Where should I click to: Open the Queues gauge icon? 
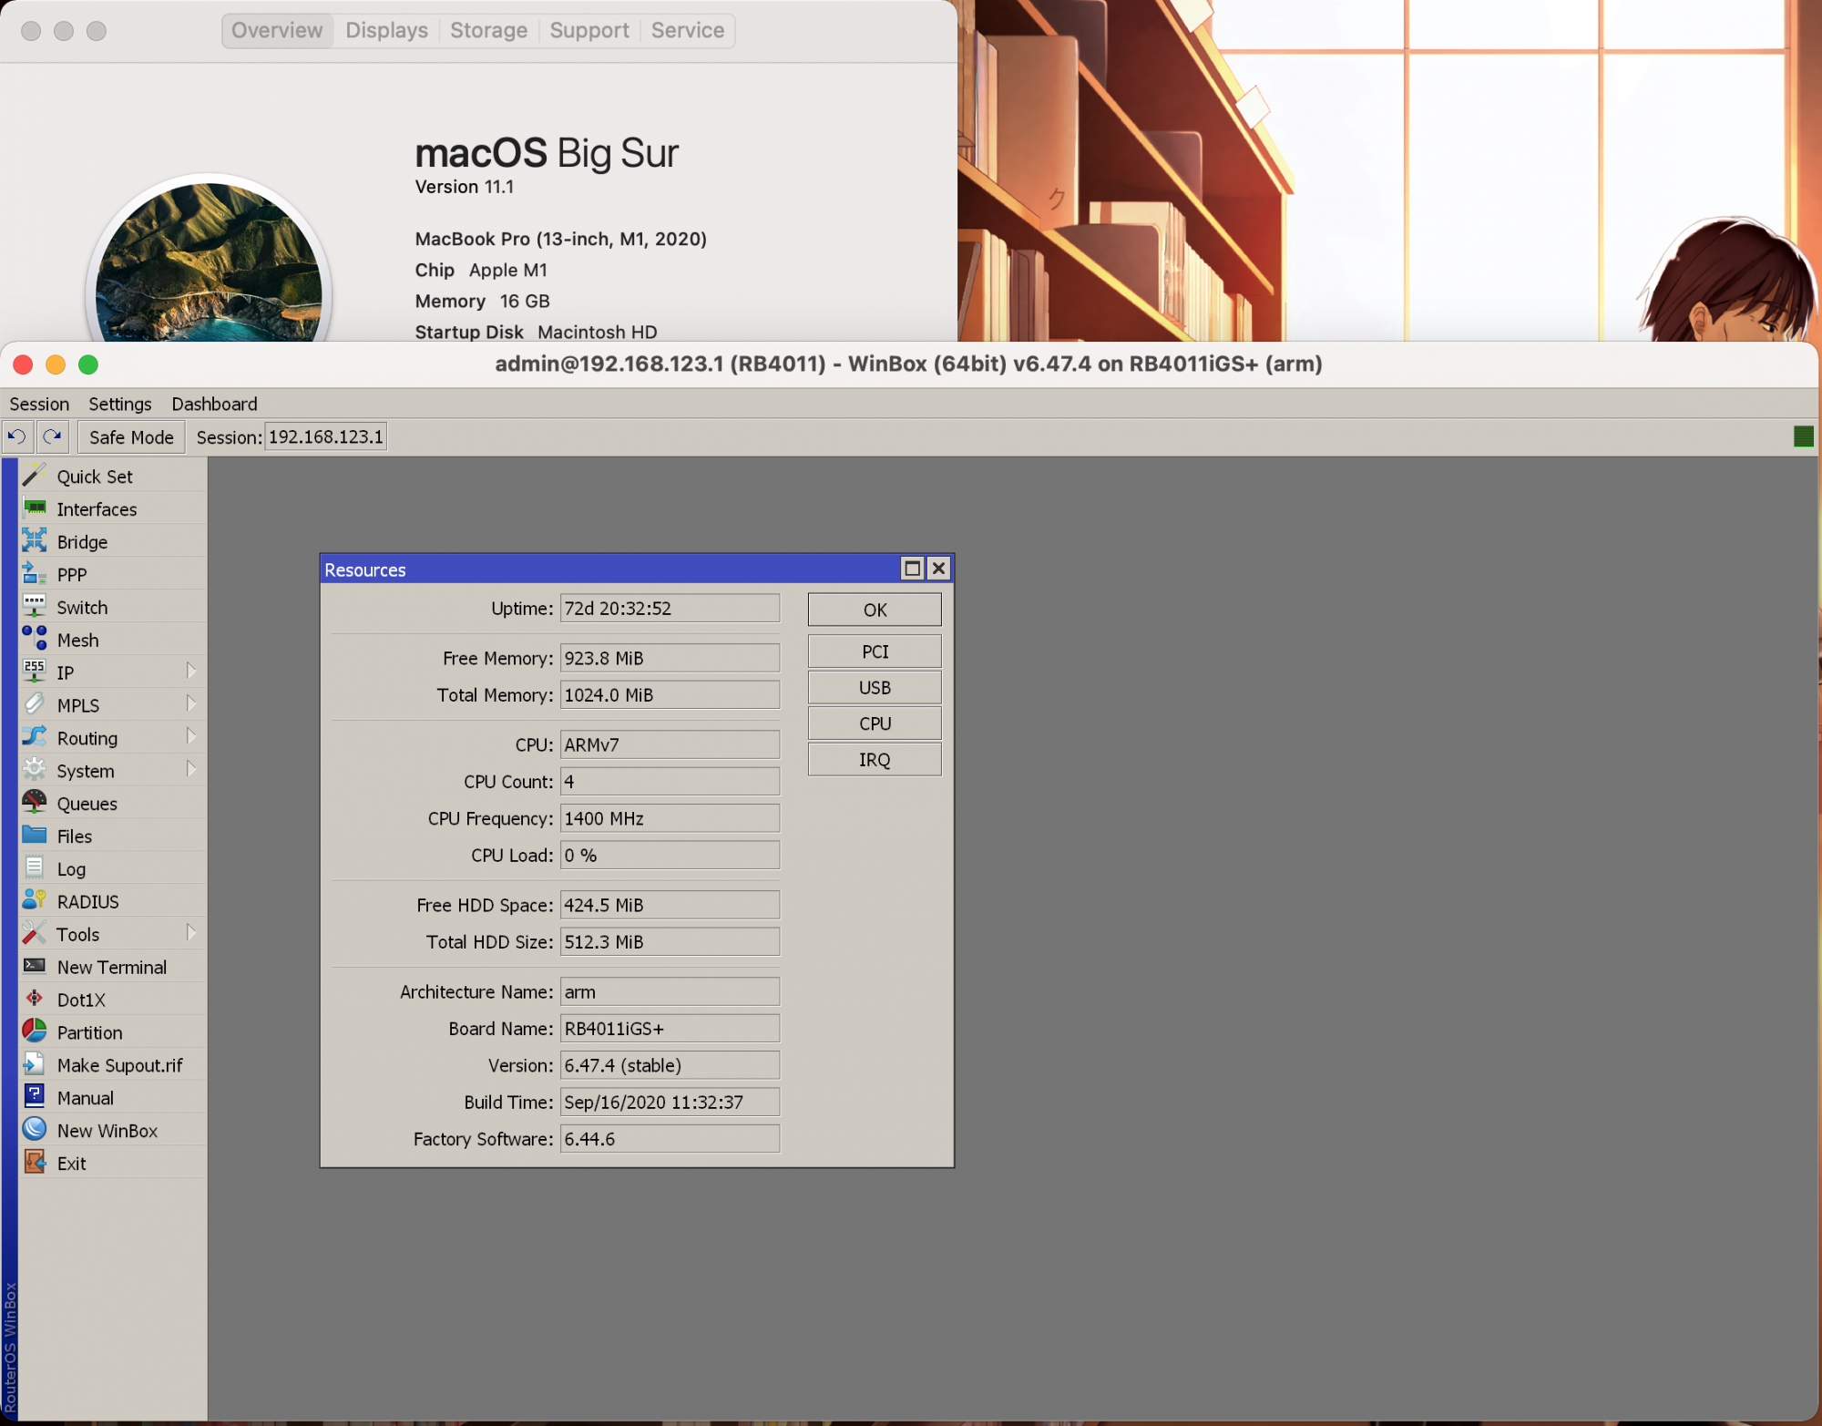(x=35, y=803)
